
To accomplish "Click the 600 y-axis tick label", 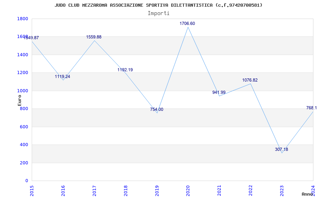I will (x=24, y=127).
